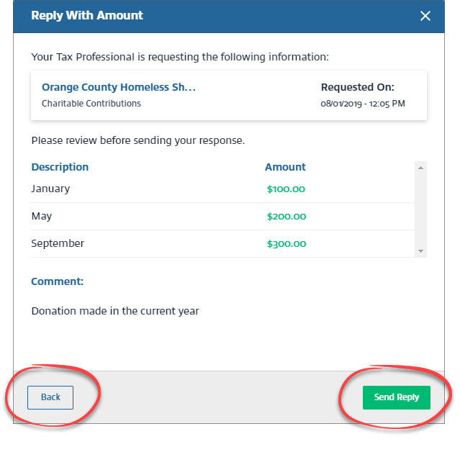460x452 pixels.
Task: Select the September row description
Action: [58, 243]
